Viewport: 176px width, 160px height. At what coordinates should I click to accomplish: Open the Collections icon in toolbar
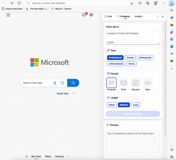[x=148, y=3]
